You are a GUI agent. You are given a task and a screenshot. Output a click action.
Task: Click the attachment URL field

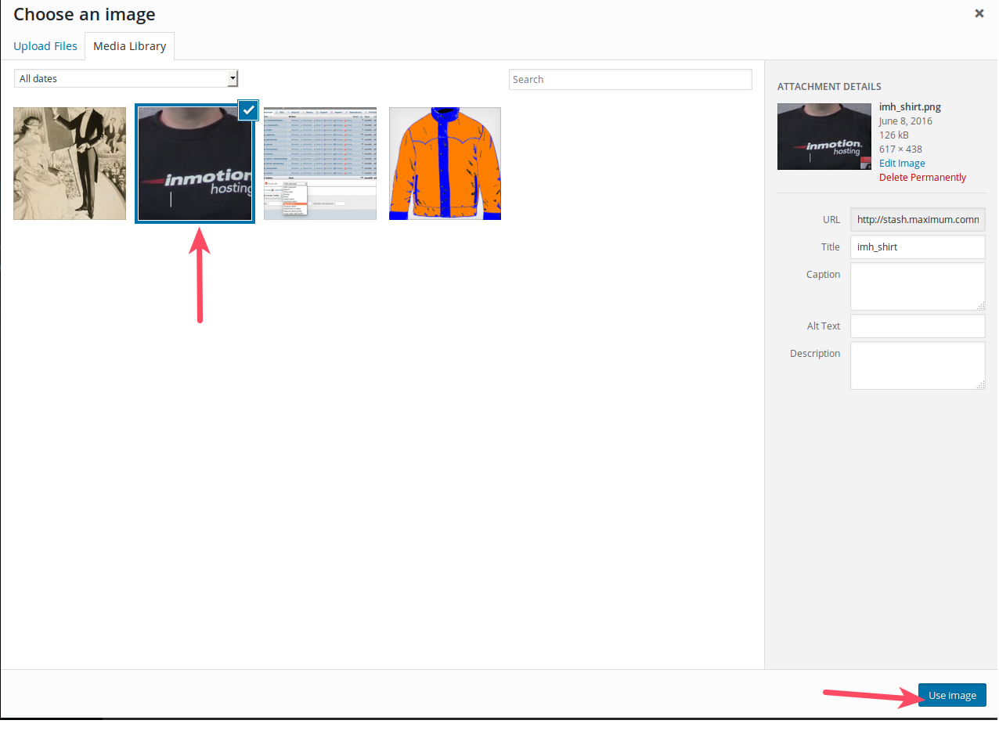918,219
